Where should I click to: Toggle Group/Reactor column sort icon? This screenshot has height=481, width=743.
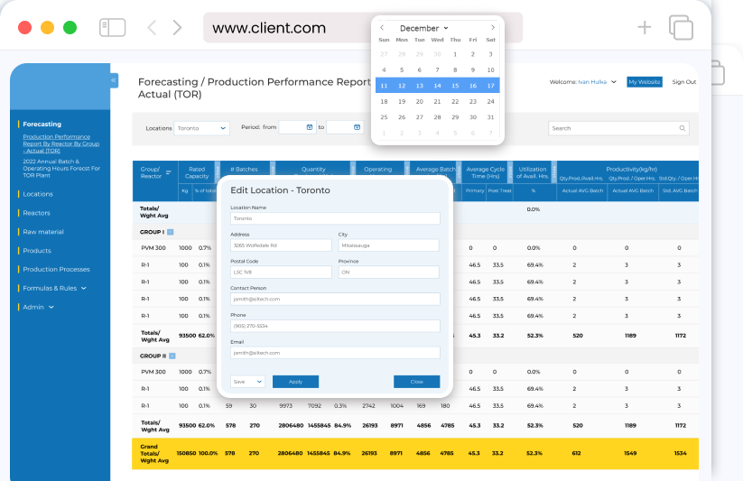(x=168, y=172)
